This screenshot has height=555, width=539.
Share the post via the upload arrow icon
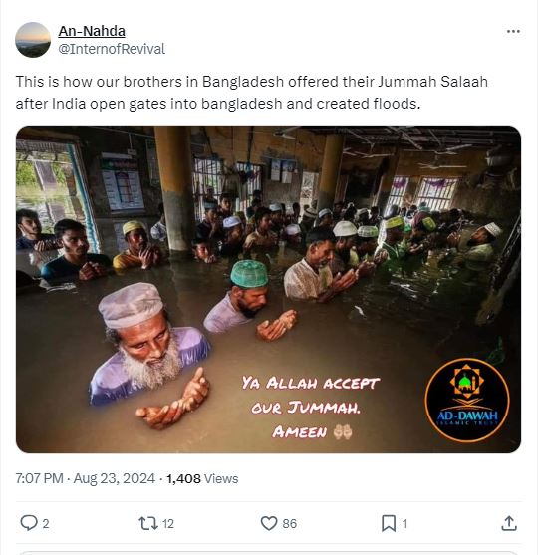click(x=509, y=523)
